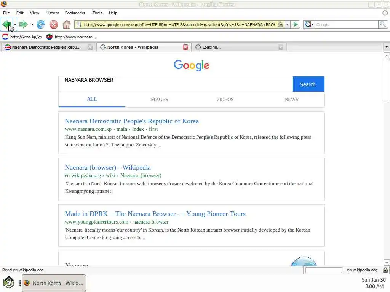Click the magnifier search icon in toolbar
The image size is (390, 292).
[x=383, y=25]
